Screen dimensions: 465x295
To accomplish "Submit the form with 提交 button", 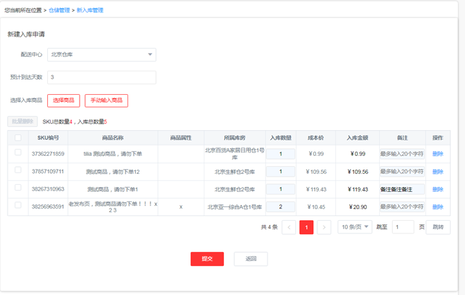I will pyautogui.click(x=207, y=258).
